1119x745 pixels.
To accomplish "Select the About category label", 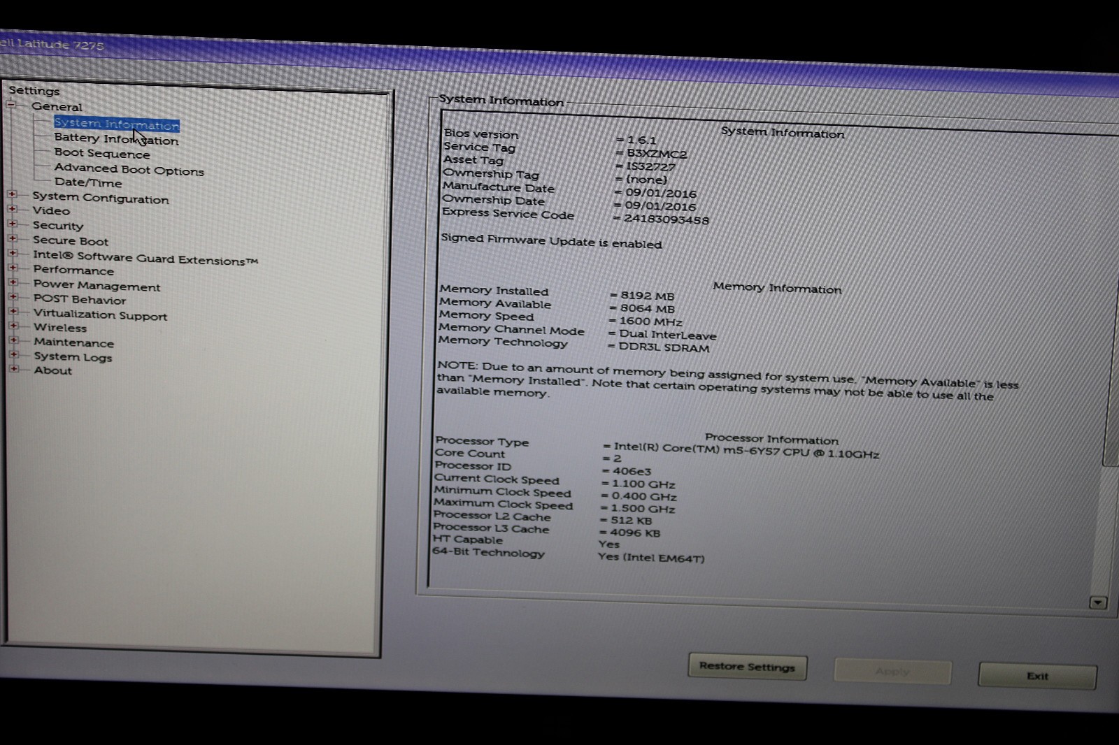I will tap(53, 370).
